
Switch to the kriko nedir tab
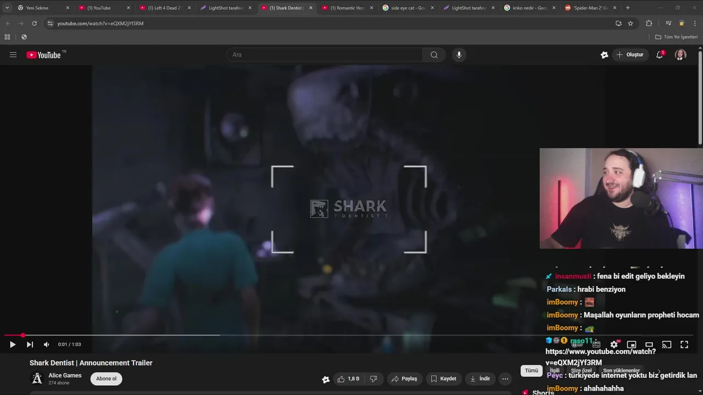coord(529,8)
